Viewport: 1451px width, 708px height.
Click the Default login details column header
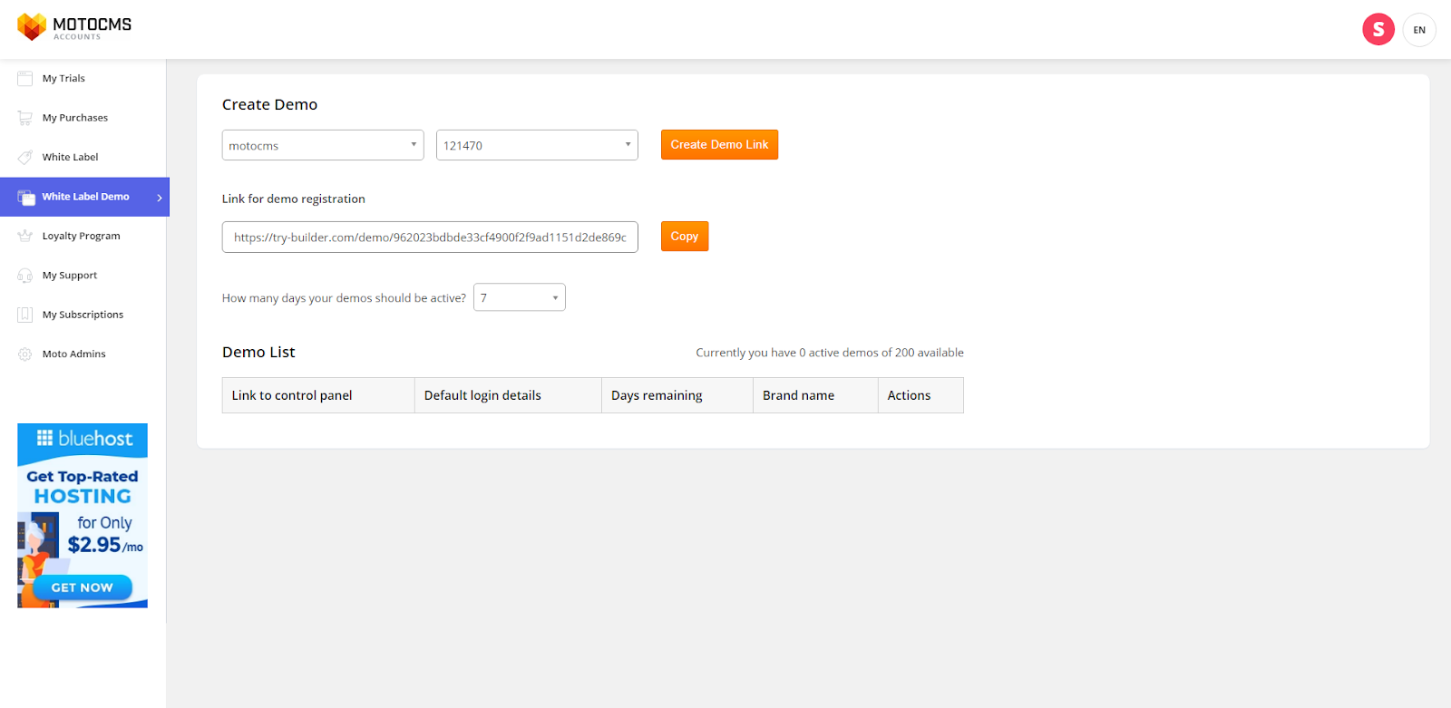coord(508,395)
